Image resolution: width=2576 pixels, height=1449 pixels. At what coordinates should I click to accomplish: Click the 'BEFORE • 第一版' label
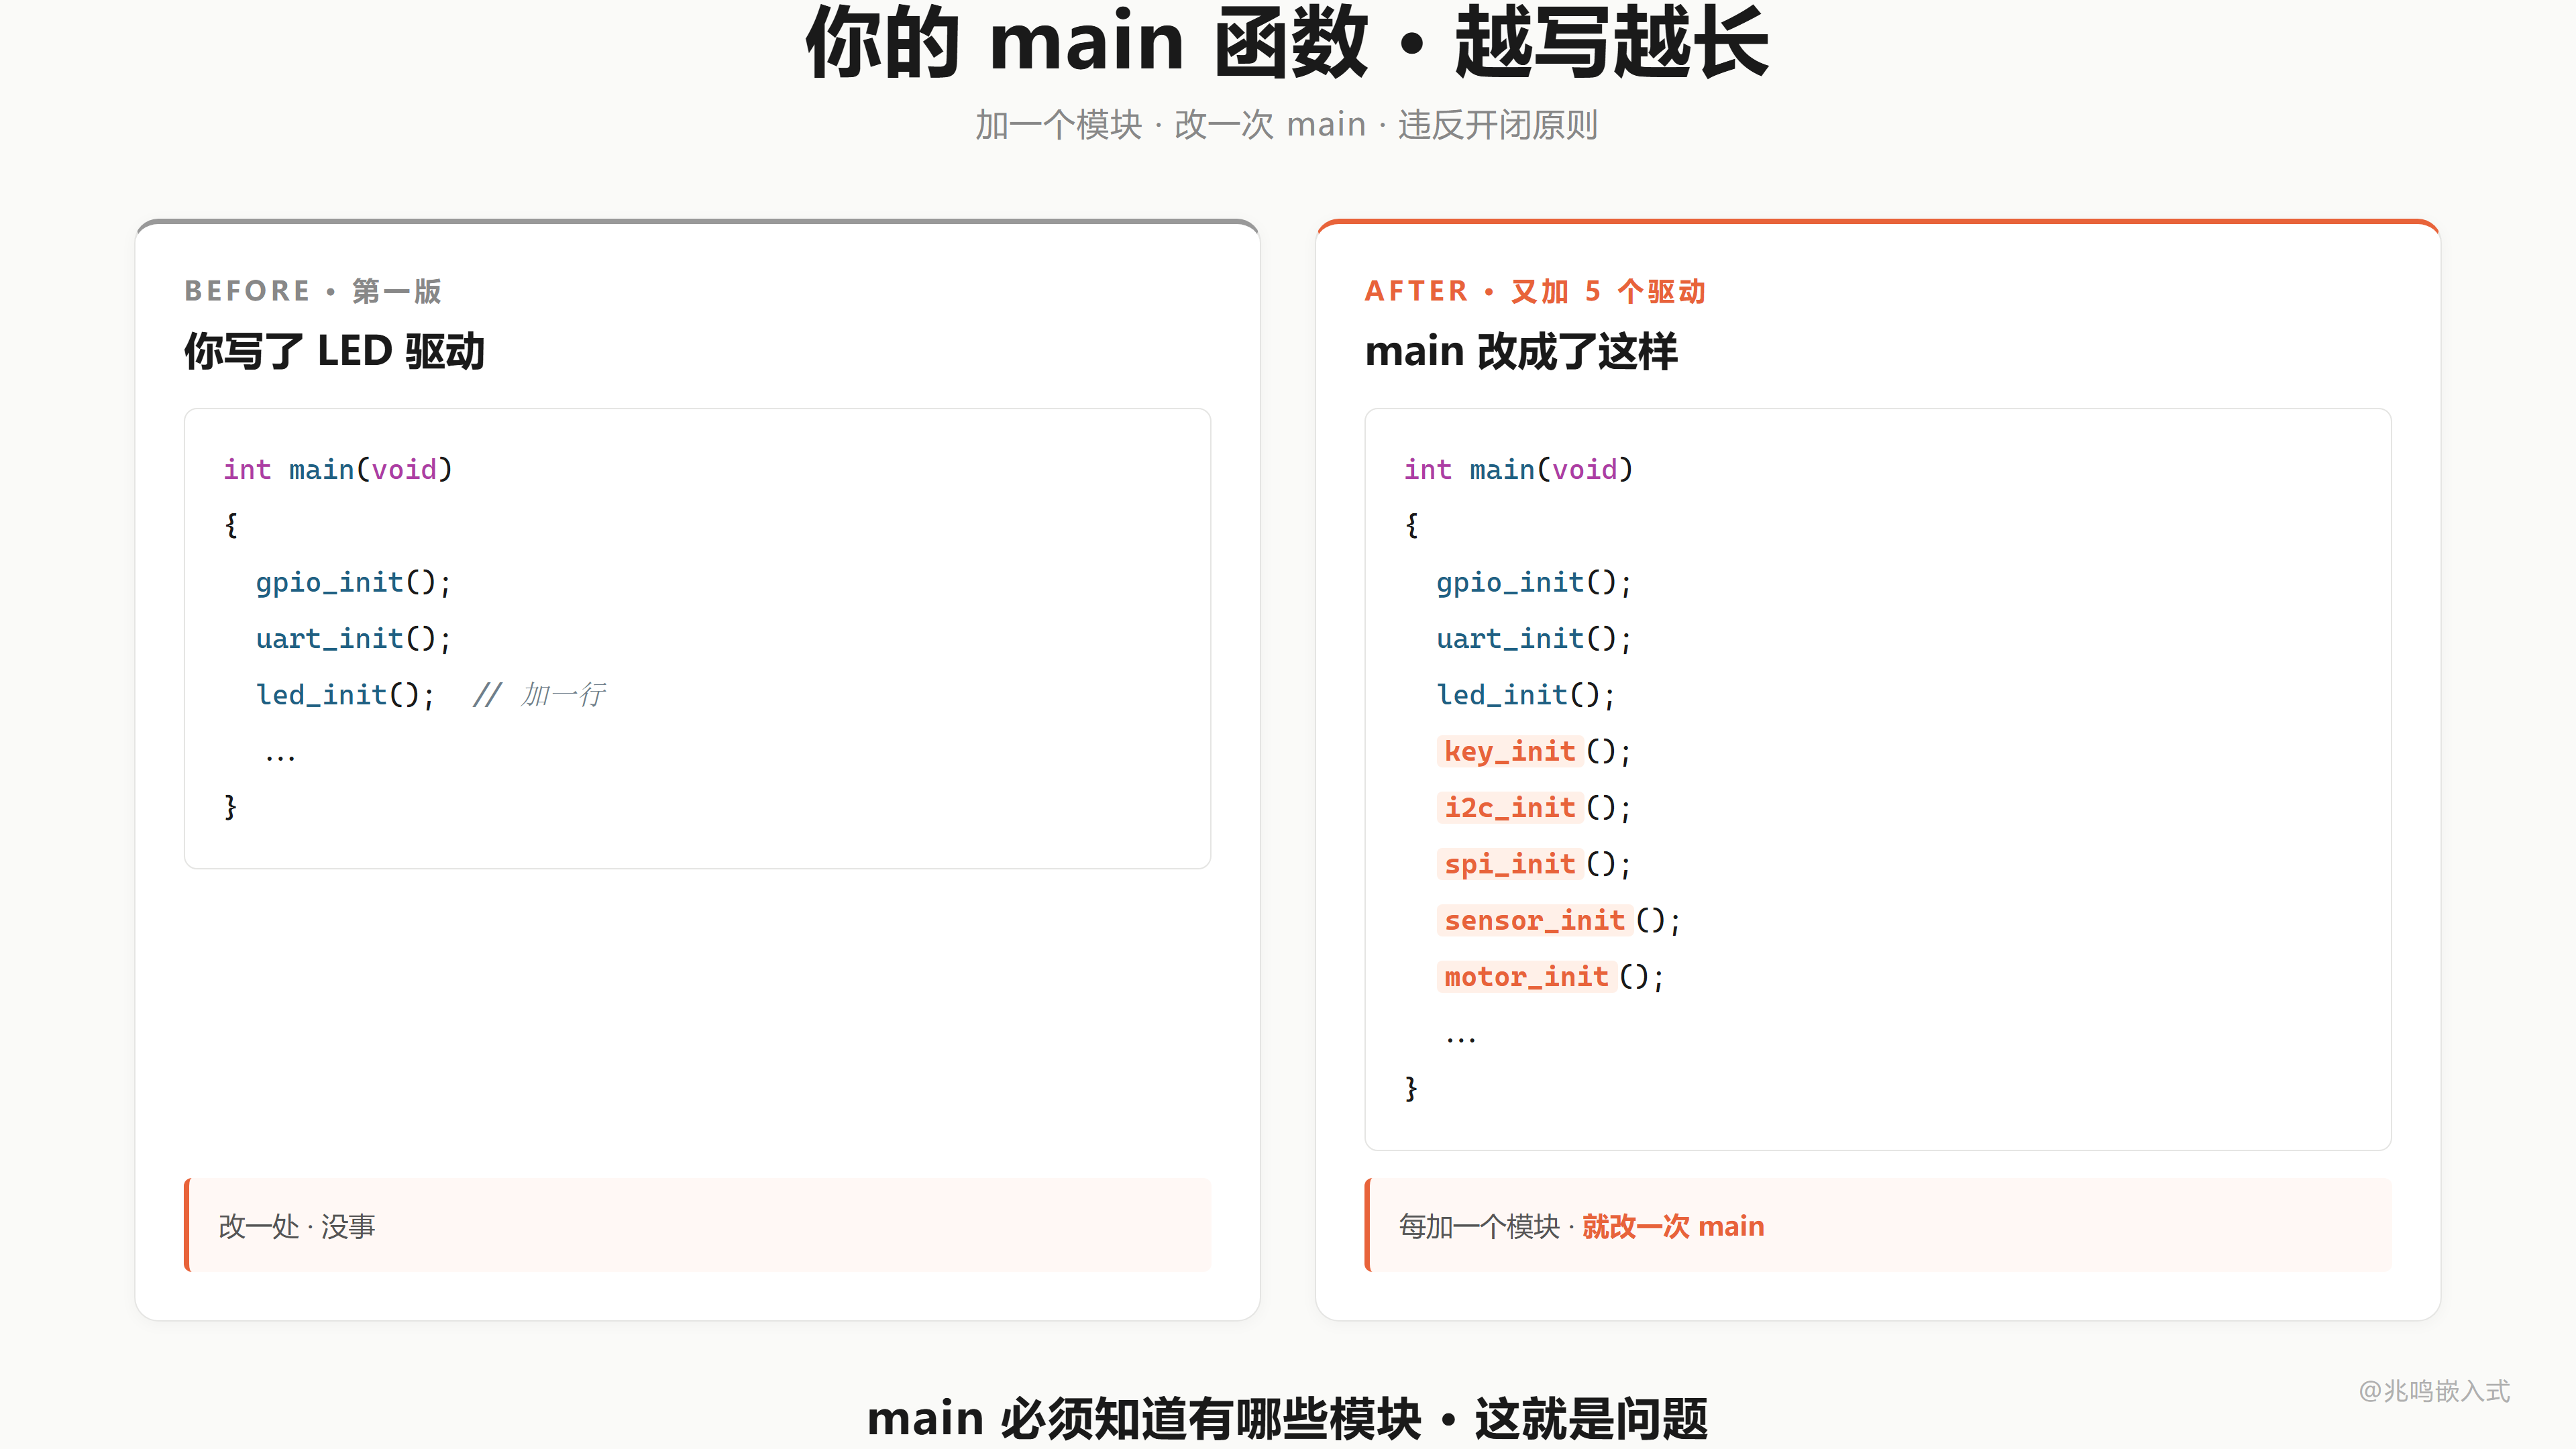313,291
